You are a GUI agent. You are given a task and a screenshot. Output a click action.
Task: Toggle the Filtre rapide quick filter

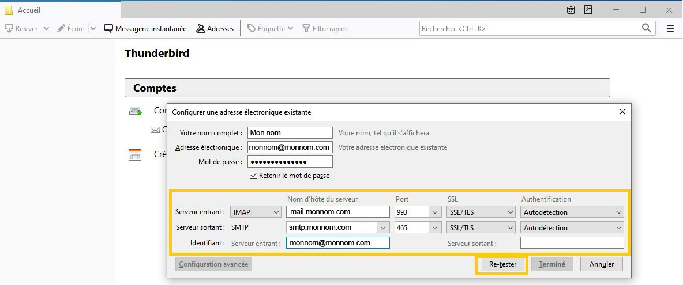(x=325, y=29)
